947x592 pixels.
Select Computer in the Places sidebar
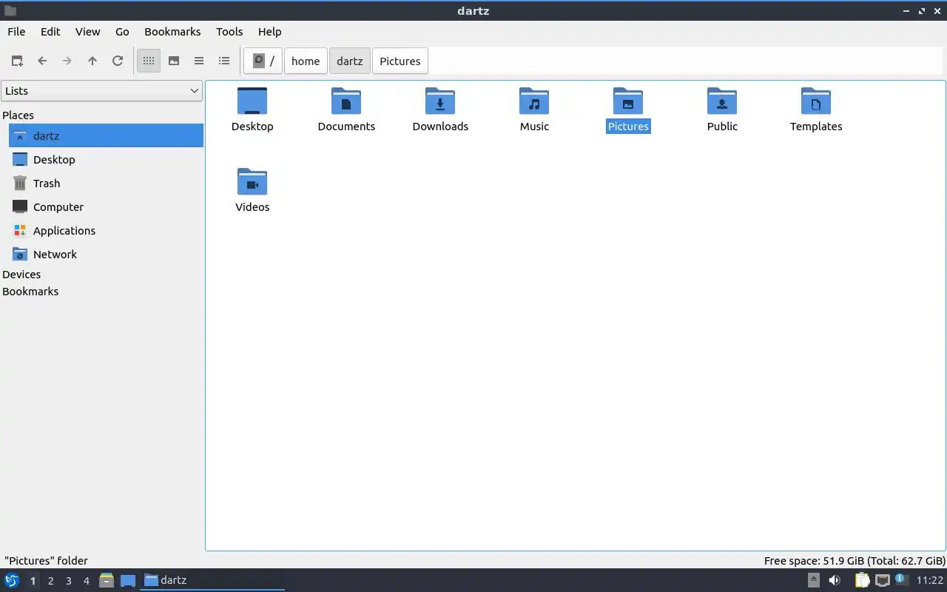pyautogui.click(x=106, y=207)
